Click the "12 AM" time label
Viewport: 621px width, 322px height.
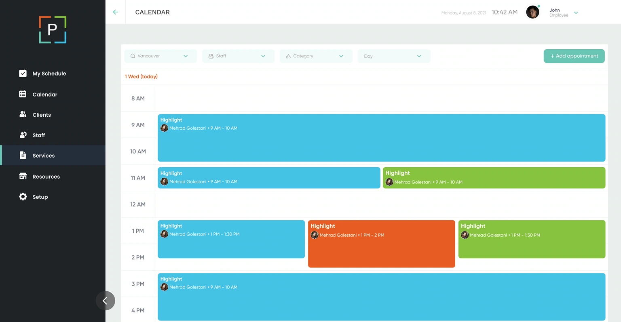click(x=138, y=204)
